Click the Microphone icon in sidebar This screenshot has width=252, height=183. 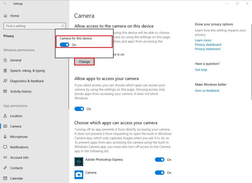tap(5, 137)
